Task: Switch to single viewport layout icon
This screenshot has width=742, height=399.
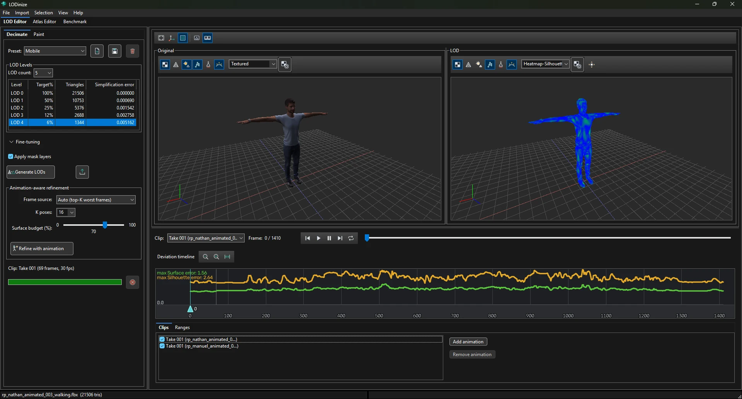Action: 197,38
